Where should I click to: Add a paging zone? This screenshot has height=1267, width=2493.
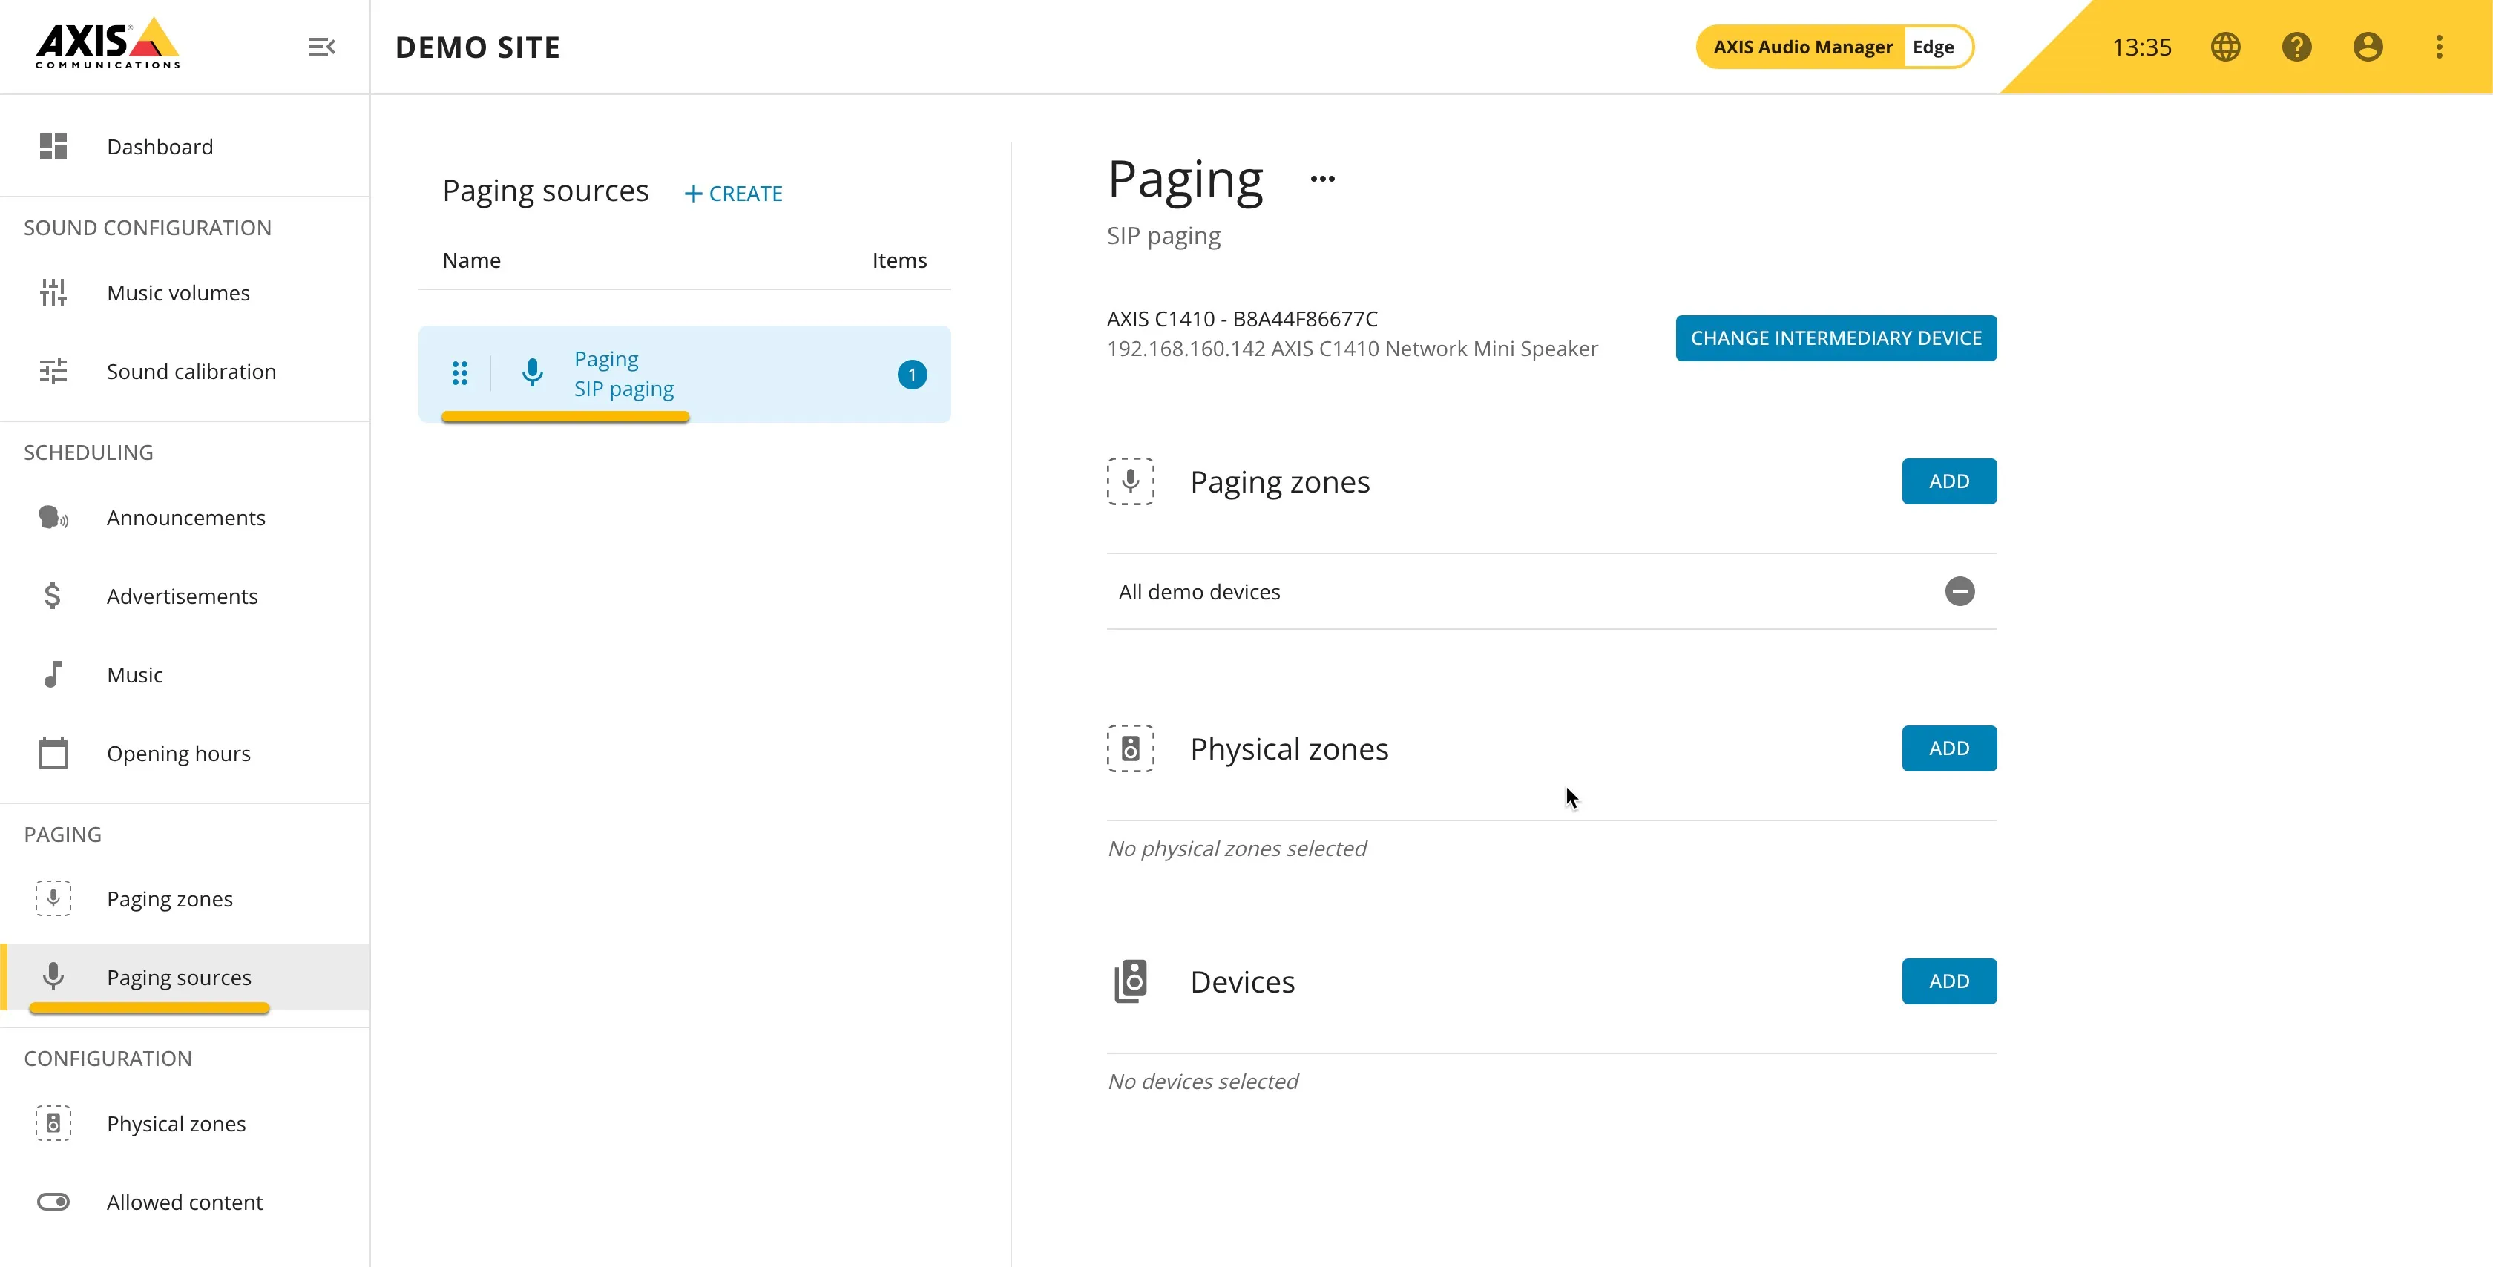point(1948,481)
